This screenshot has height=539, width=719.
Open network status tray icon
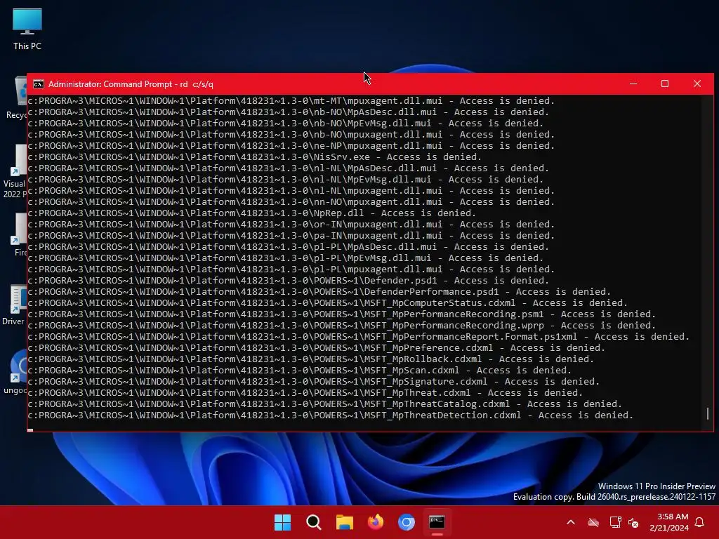(615, 522)
